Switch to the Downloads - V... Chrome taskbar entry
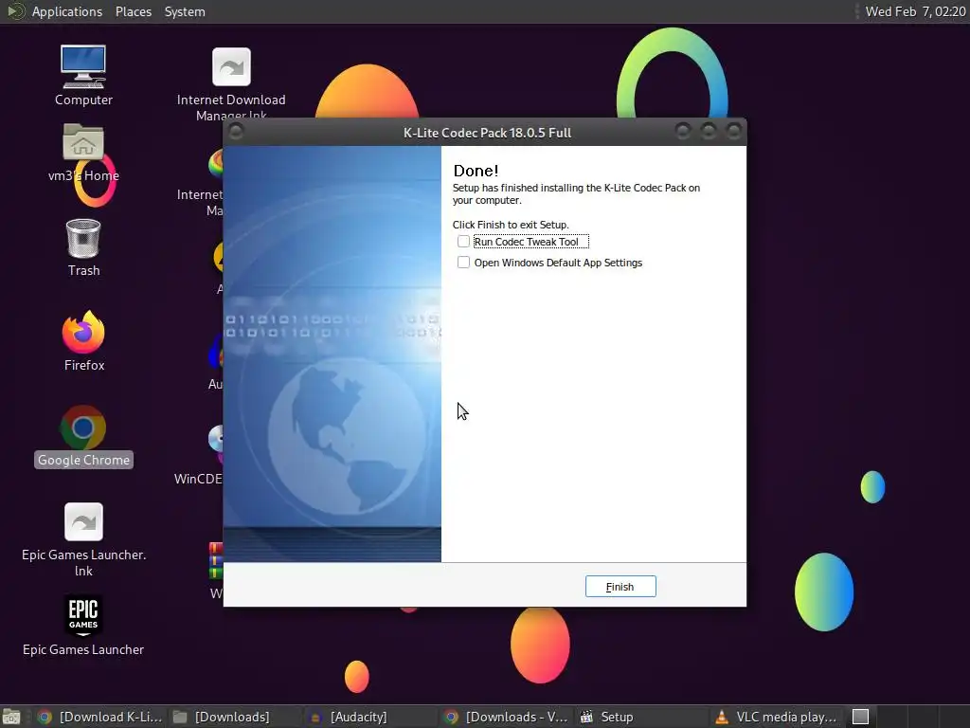The height and width of the screenshot is (728, 970). pos(508,717)
